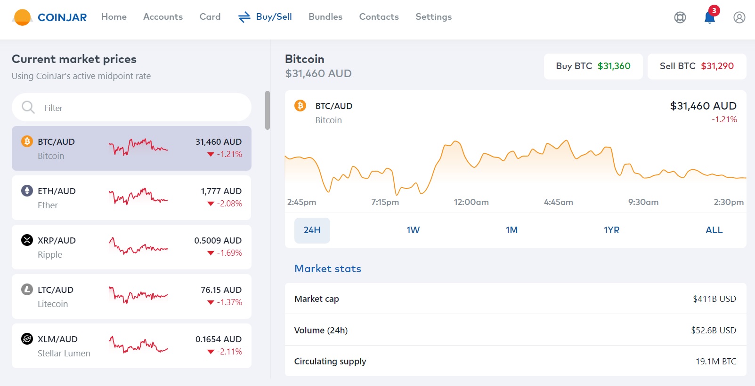Image resolution: width=755 pixels, height=386 pixels.
Task: Click the '$31,460 AUD' chart header price
Action: (703, 106)
